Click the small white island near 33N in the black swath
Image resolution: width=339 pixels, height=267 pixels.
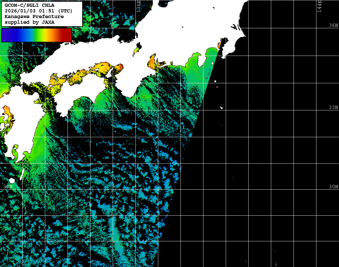[x=222, y=108]
